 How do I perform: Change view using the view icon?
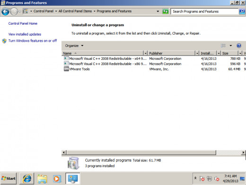[x=223, y=46]
